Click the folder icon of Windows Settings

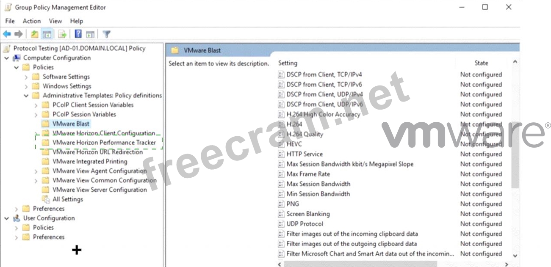(x=36, y=86)
